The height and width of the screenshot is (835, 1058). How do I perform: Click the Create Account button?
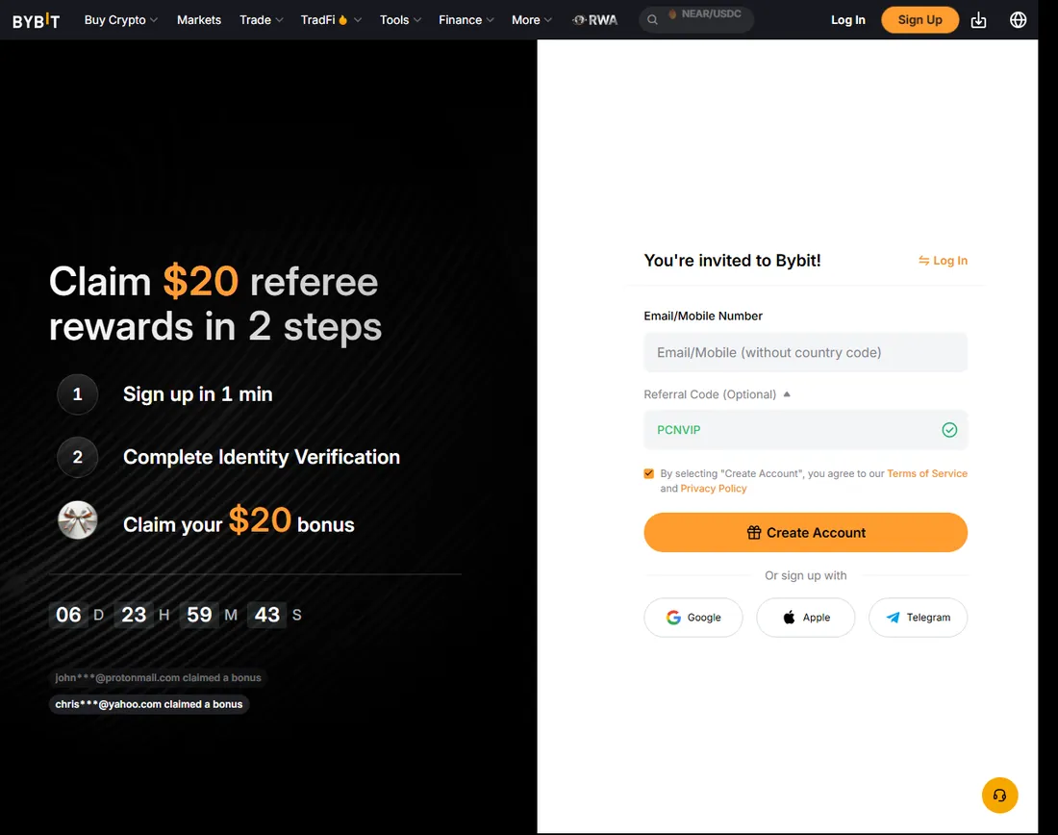806,533
